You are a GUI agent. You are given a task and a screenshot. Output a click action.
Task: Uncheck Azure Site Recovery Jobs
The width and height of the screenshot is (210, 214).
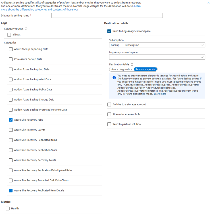click(x=11, y=120)
